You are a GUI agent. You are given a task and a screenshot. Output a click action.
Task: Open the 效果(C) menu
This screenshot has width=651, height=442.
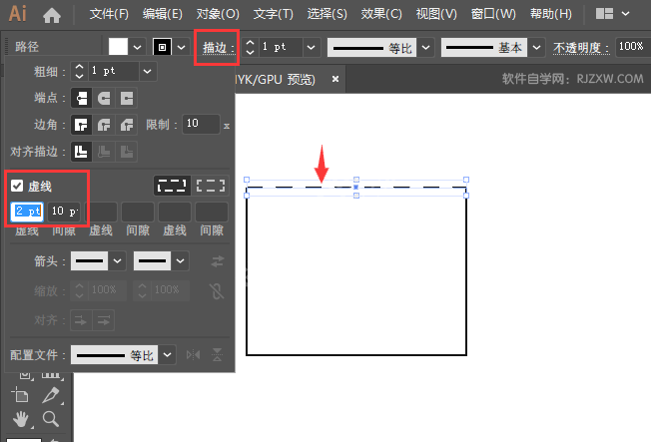point(381,14)
